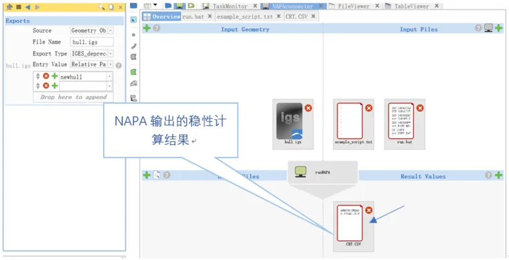509x260 pixels.
Task: Click the bottom icon of the vertical toolbar
Action: coord(133,98)
